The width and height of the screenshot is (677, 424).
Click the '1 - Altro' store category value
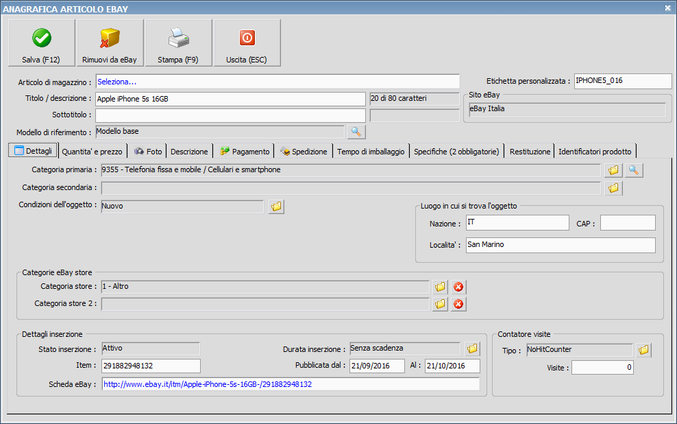click(265, 287)
